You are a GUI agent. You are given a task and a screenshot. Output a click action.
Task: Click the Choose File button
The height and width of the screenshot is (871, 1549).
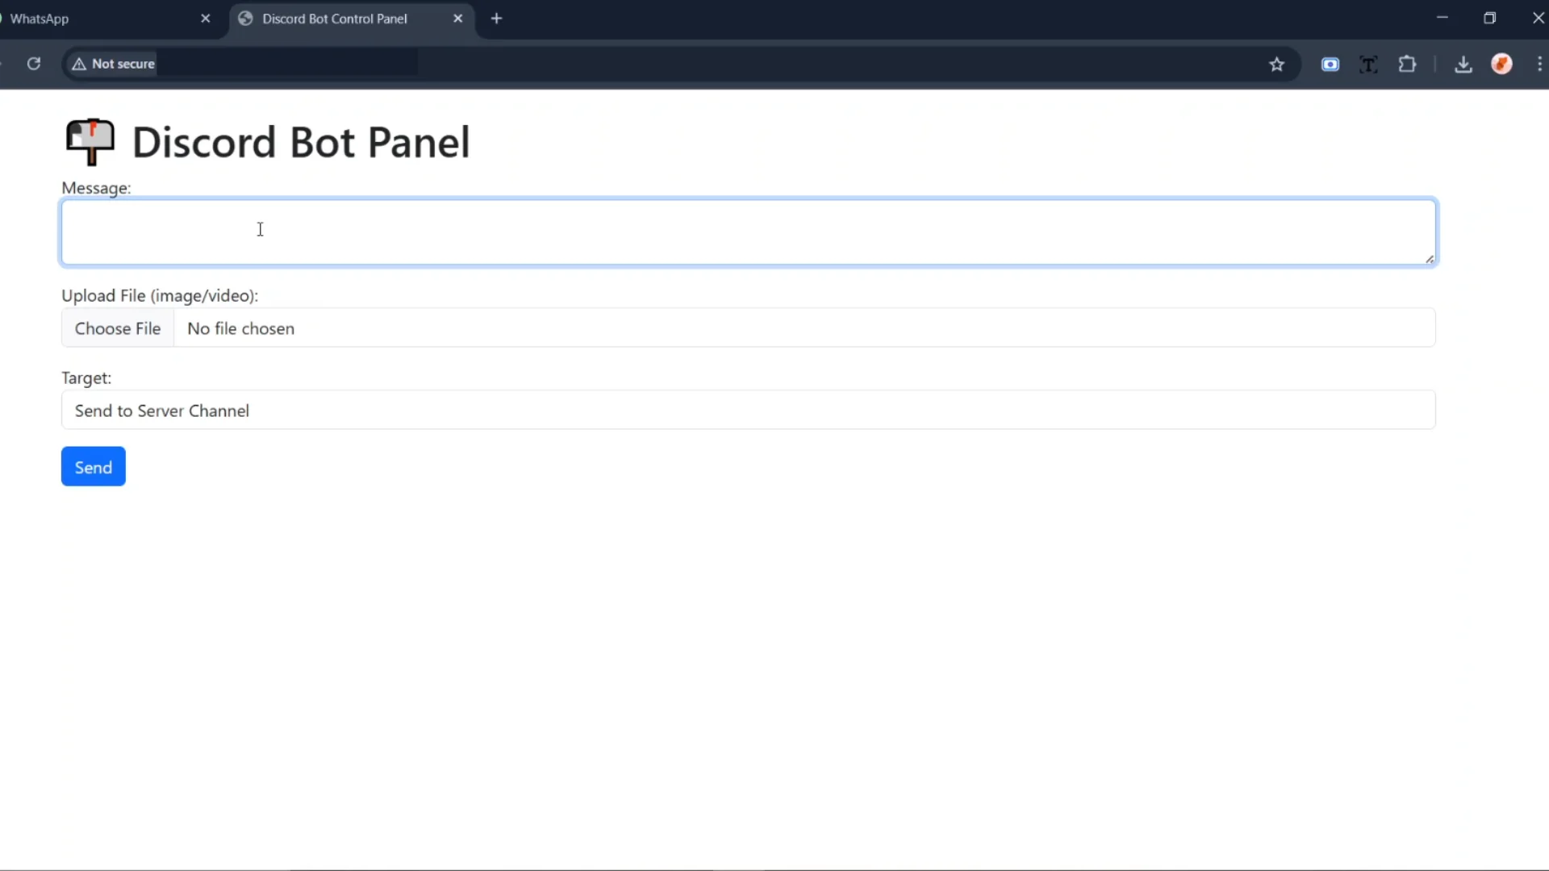click(x=118, y=328)
